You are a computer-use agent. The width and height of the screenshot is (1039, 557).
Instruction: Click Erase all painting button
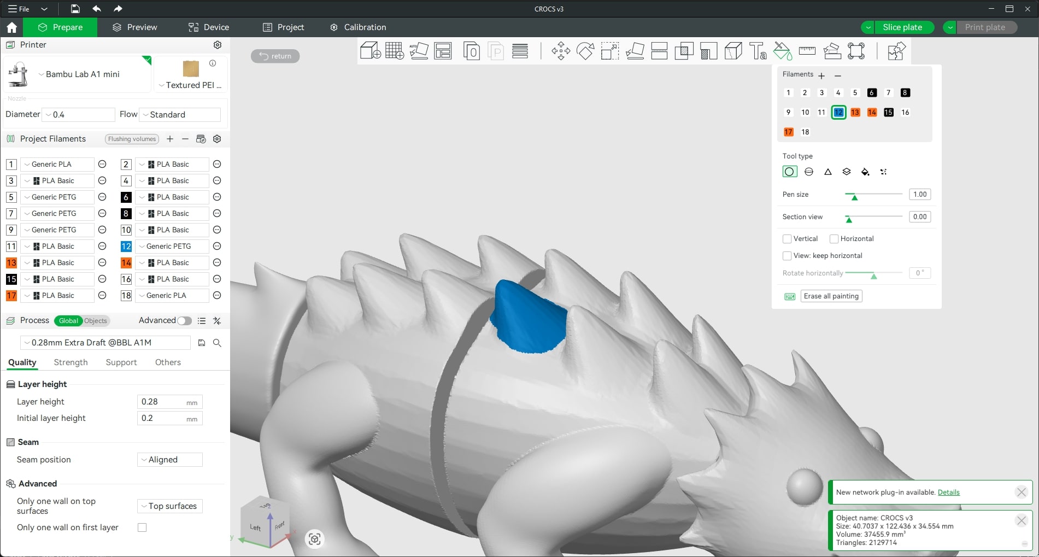pyautogui.click(x=831, y=296)
